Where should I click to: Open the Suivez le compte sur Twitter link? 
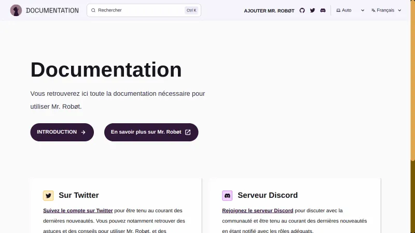pyautogui.click(x=78, y=211)
